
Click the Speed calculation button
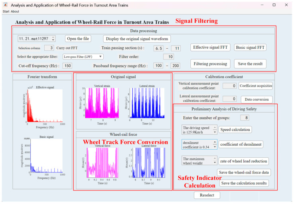point(235,130)
